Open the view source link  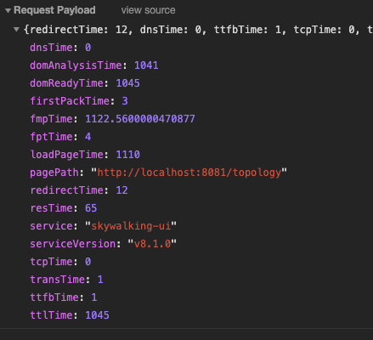point(148,10)
